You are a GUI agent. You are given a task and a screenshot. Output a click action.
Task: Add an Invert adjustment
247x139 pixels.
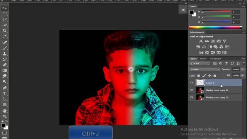pyautogui.click(x=201, y=53)
